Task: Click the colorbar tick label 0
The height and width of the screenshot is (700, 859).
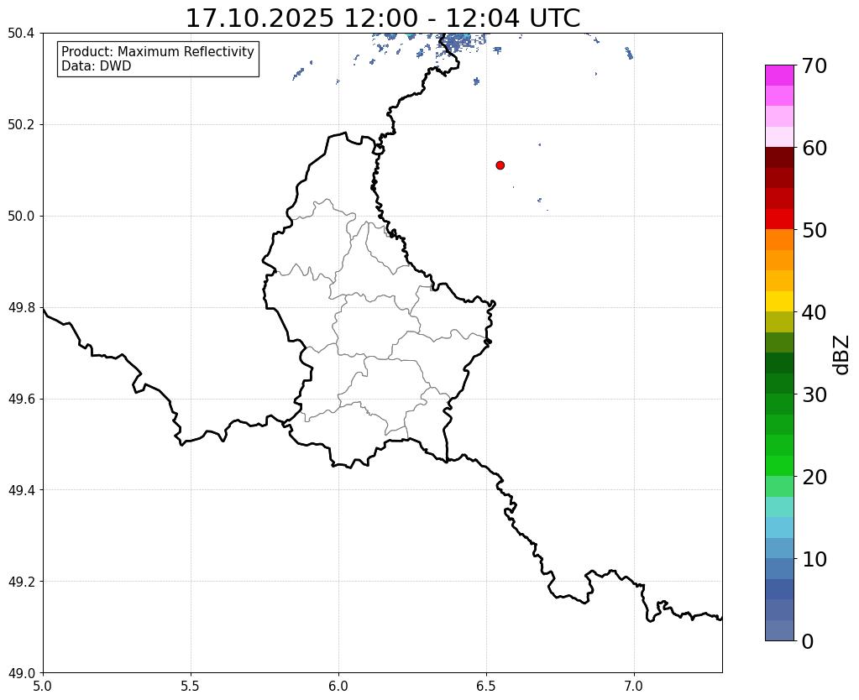Action: [808, 641]
